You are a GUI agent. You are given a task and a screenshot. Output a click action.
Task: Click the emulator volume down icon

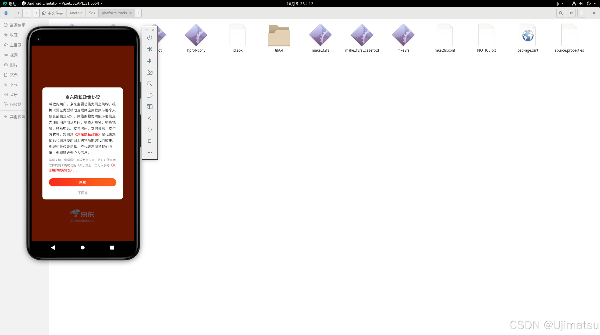tap(149, 61)
